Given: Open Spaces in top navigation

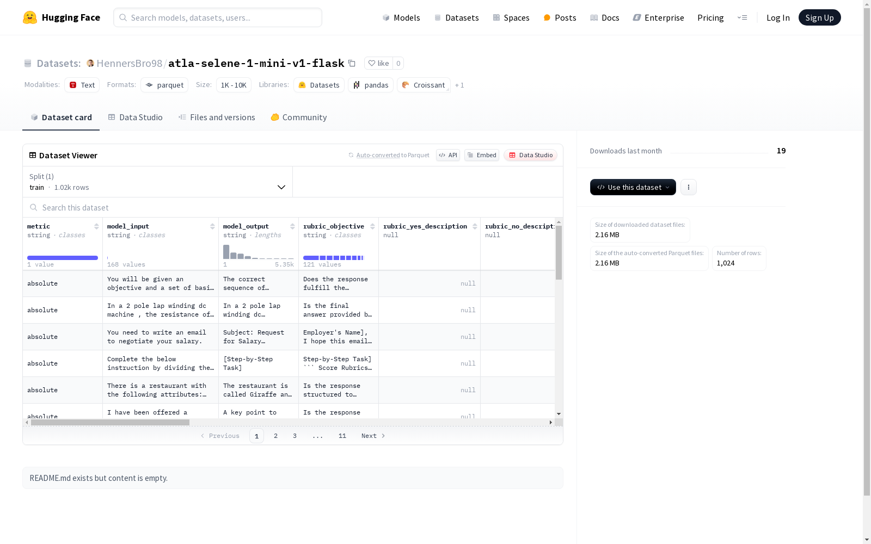Looking at the screenshot, I should coord(511,17).
